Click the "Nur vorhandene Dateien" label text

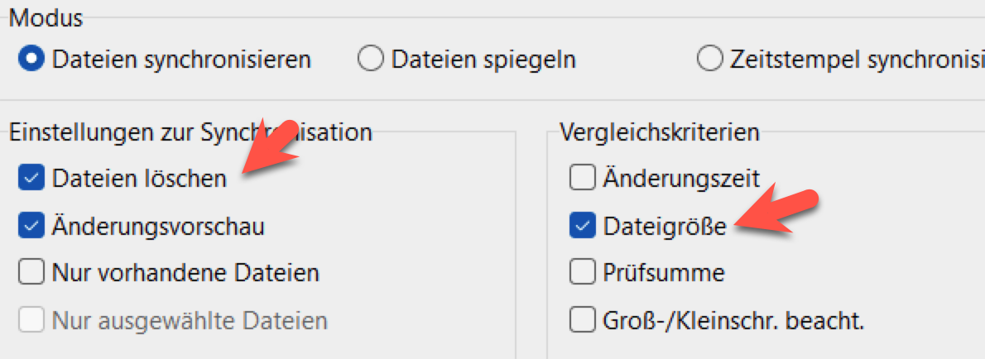coord(185,272)
